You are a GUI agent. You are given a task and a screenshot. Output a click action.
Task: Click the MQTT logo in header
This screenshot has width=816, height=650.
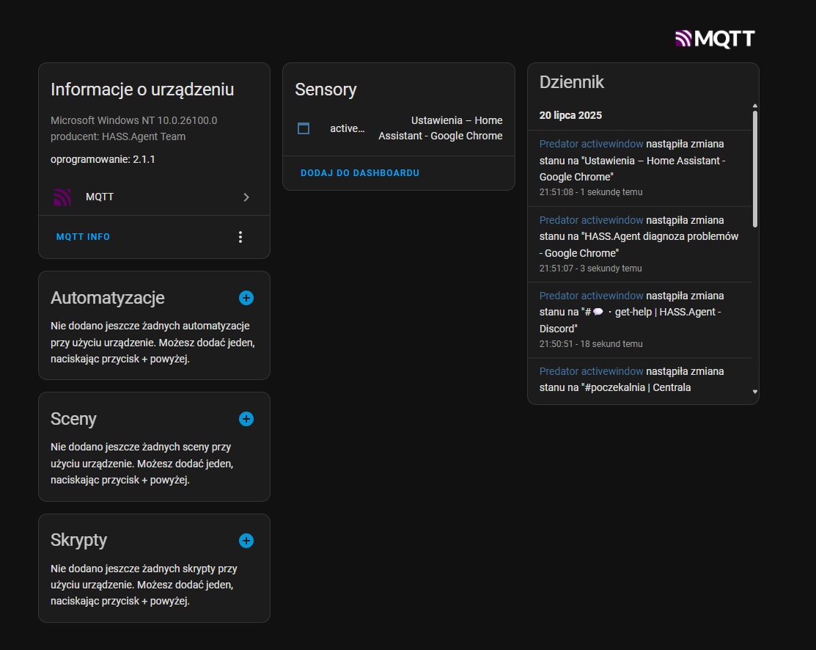[x=715, y=39]
